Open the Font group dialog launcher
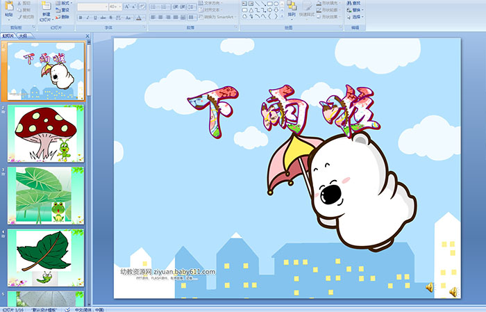The height and width of the screenshot is (312, 486). [144, 28]
